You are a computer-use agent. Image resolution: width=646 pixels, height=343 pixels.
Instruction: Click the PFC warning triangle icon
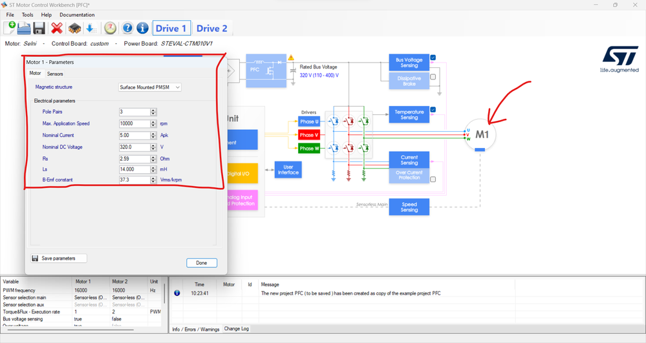pos(291,57)
